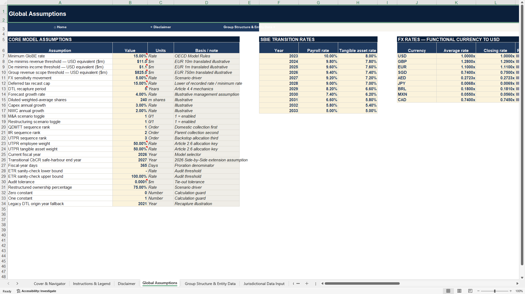This screenshot has height=294, width=525.
Task: Select column G header
Action: 318,2
